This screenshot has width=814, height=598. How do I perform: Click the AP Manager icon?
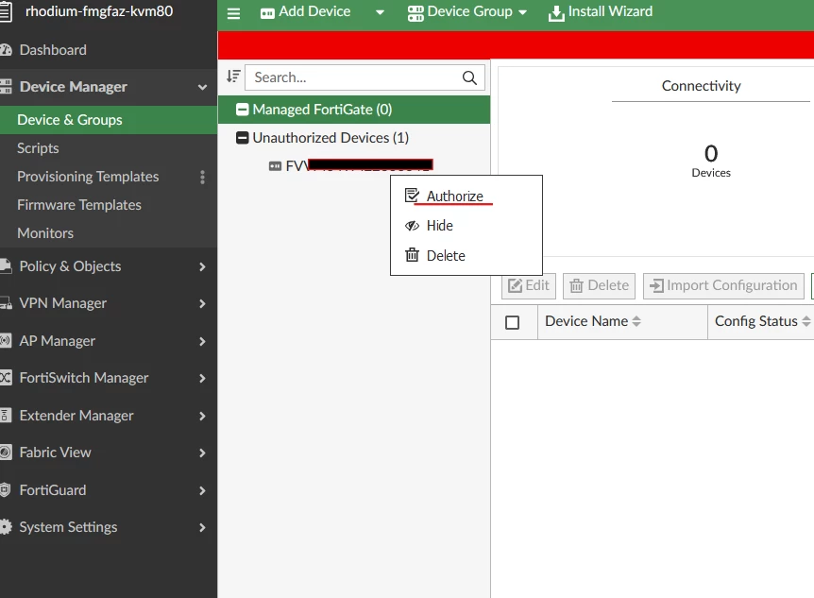click(x=5, y=341)
